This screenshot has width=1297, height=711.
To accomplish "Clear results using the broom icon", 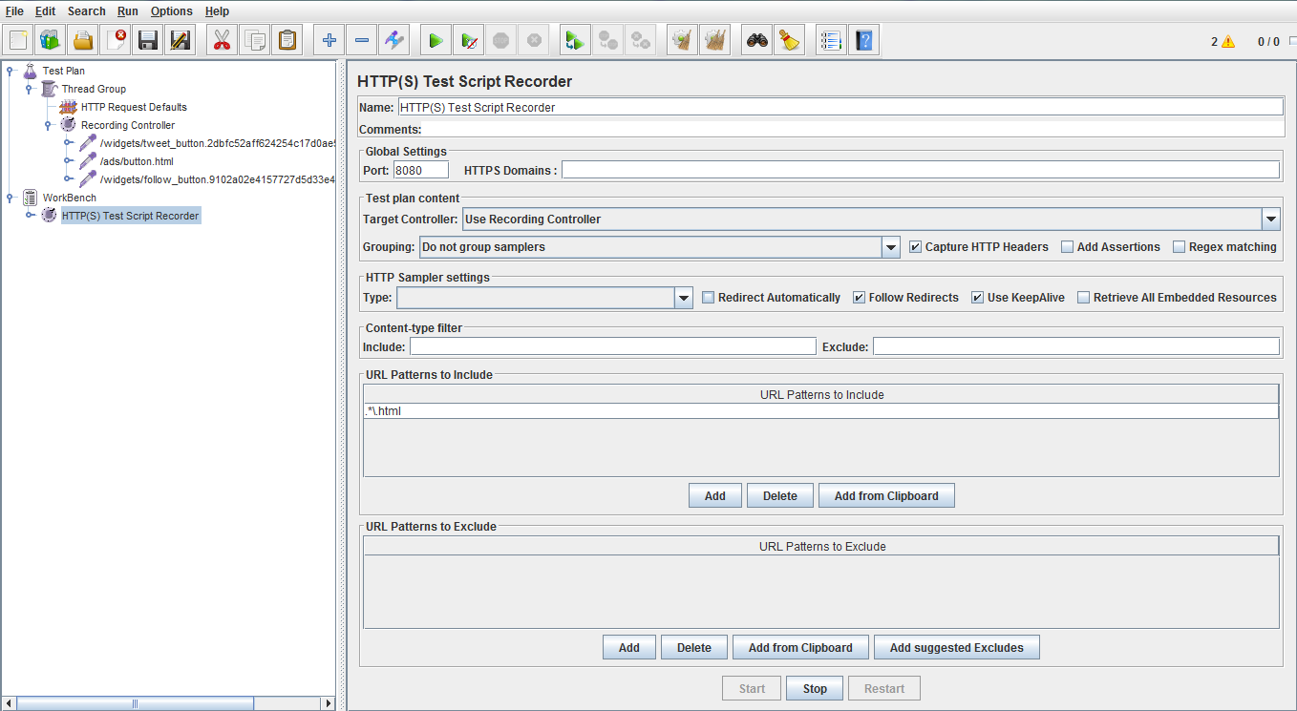I will pyautogui.click(x=683, y=39).
